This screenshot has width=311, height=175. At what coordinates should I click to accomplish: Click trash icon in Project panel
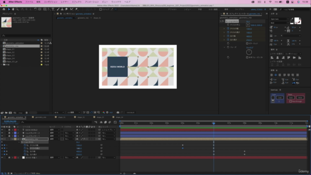point(27,113)
